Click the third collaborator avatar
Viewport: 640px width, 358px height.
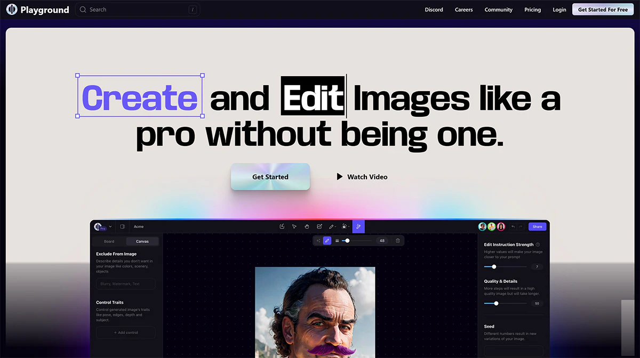coord(501,226)
